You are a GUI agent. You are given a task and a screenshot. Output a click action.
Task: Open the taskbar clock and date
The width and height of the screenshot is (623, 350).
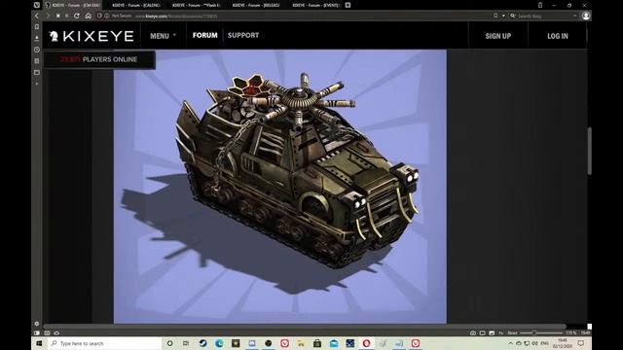click(562, 343)
